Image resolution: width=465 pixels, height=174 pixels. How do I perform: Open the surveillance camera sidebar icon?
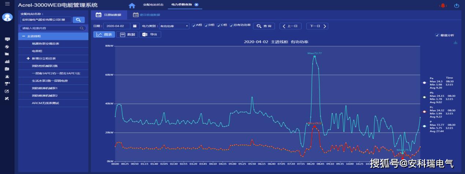(7, 84)
